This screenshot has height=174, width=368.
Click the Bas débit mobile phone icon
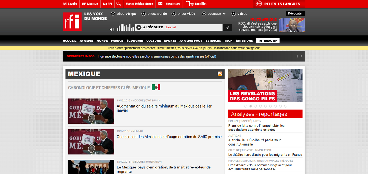(188, 4)
